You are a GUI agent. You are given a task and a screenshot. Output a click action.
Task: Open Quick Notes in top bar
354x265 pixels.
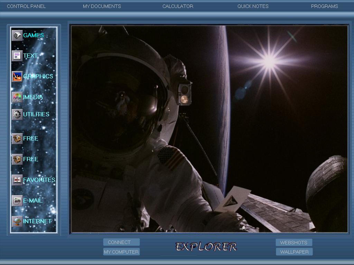coord(253,6)
